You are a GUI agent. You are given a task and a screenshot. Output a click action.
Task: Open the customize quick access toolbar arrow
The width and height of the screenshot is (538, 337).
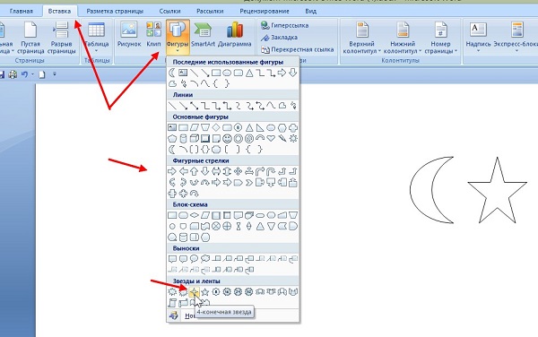(54, 74)
